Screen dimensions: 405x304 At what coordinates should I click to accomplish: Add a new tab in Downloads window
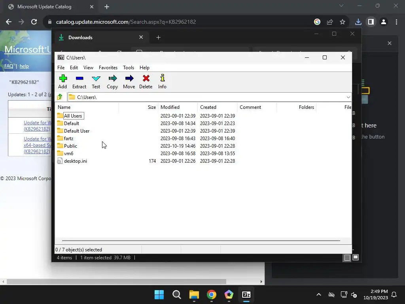pos(158,38)
